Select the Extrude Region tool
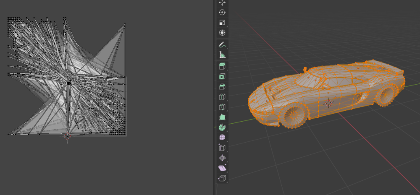The width and height of the screenshot is (420, 195). [222, 66]
